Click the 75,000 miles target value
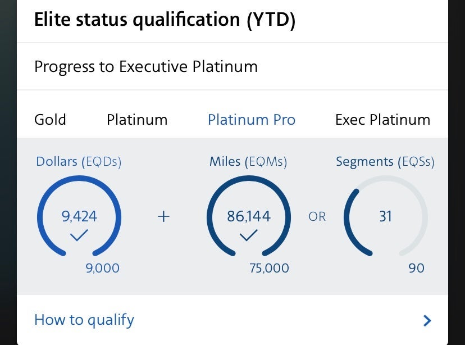 coord(269,268)
